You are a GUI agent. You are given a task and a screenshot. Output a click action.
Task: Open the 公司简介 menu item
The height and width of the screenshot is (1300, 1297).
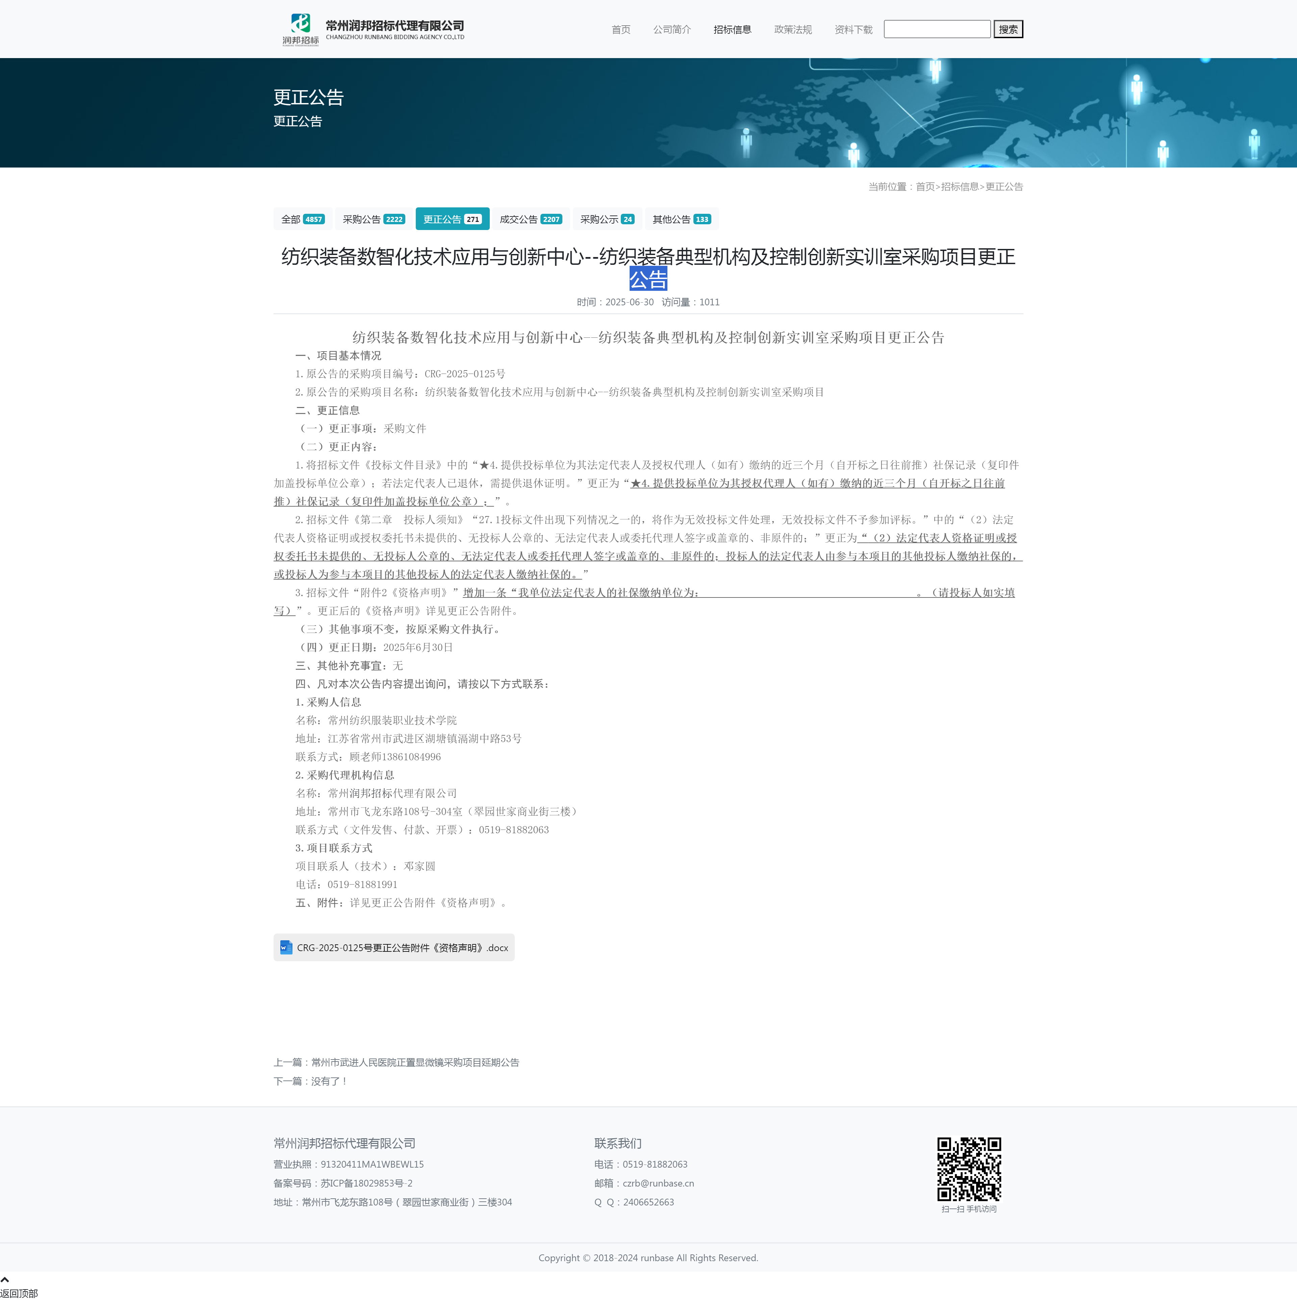pos(672,30)
